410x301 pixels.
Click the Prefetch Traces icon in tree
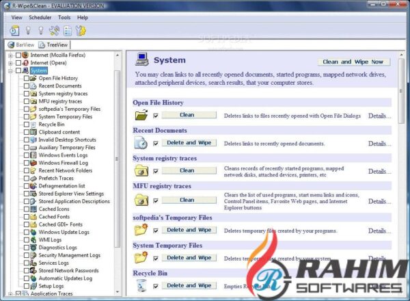33,179
